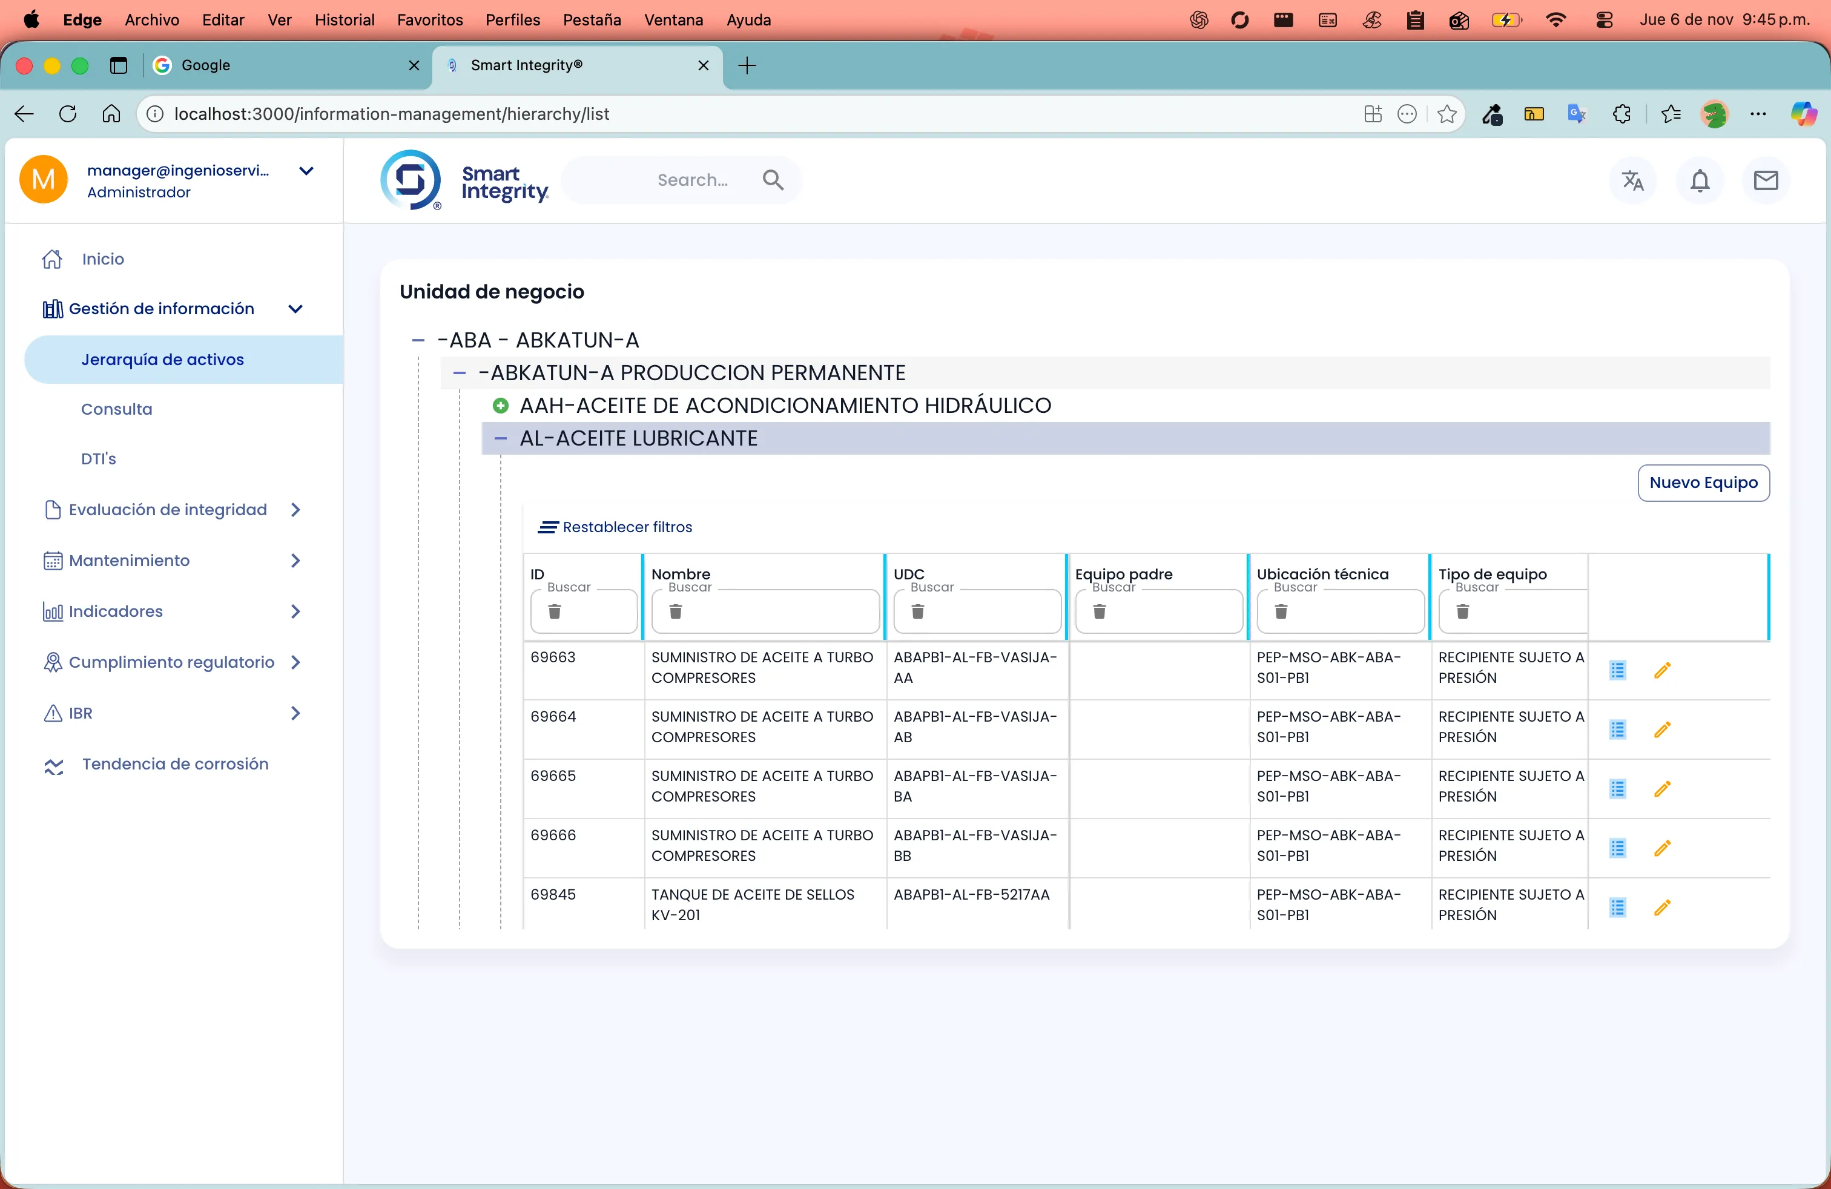Click the language translate icon in header
This screenshot has height=1189, width=1831.
pos(1632,180)
